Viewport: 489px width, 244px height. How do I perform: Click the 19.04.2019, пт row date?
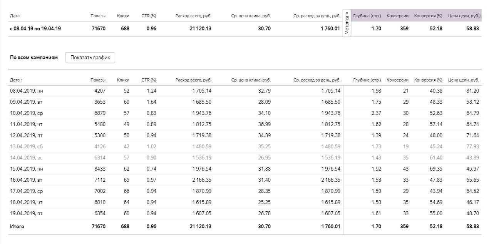tap(26, 213)
